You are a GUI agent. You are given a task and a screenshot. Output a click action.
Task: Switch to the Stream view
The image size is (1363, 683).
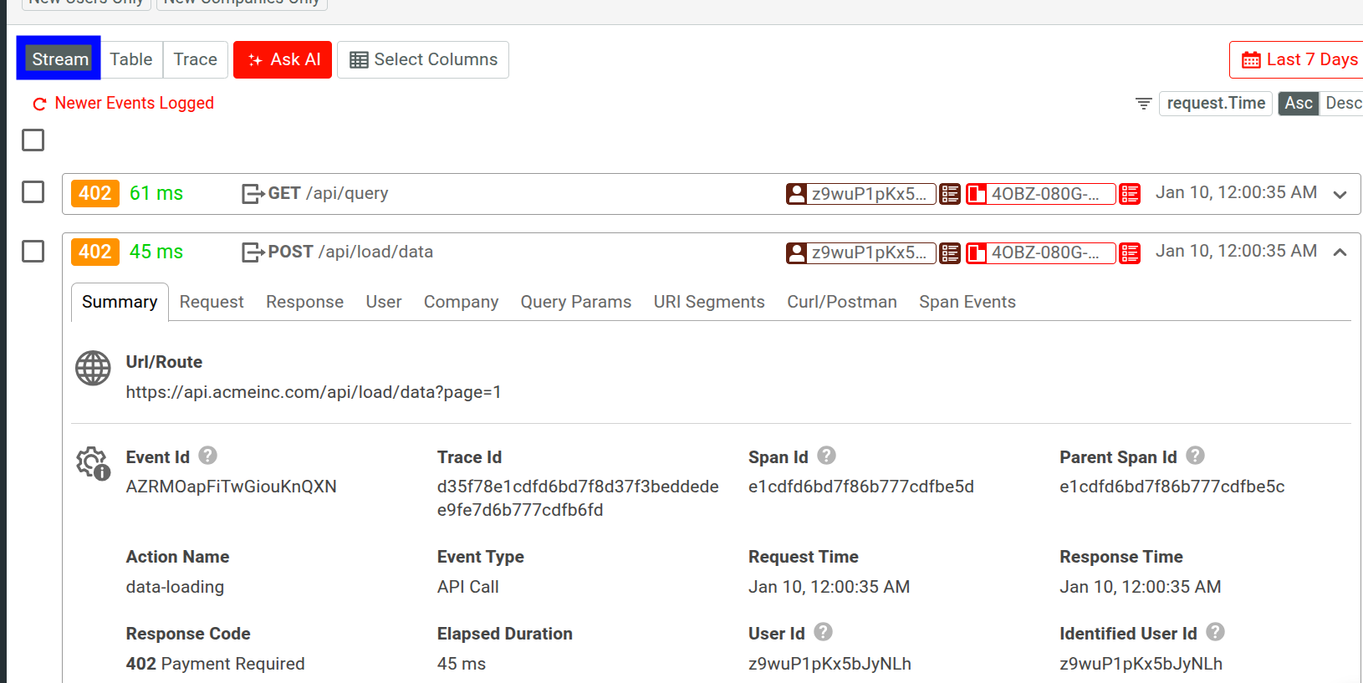click(x=59, y=59)
